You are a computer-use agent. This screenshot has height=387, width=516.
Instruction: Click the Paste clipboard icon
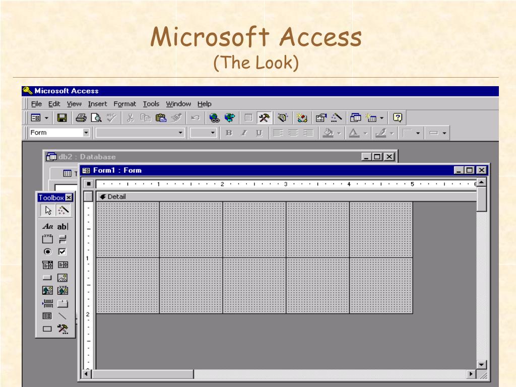click(x=161, y=118)
